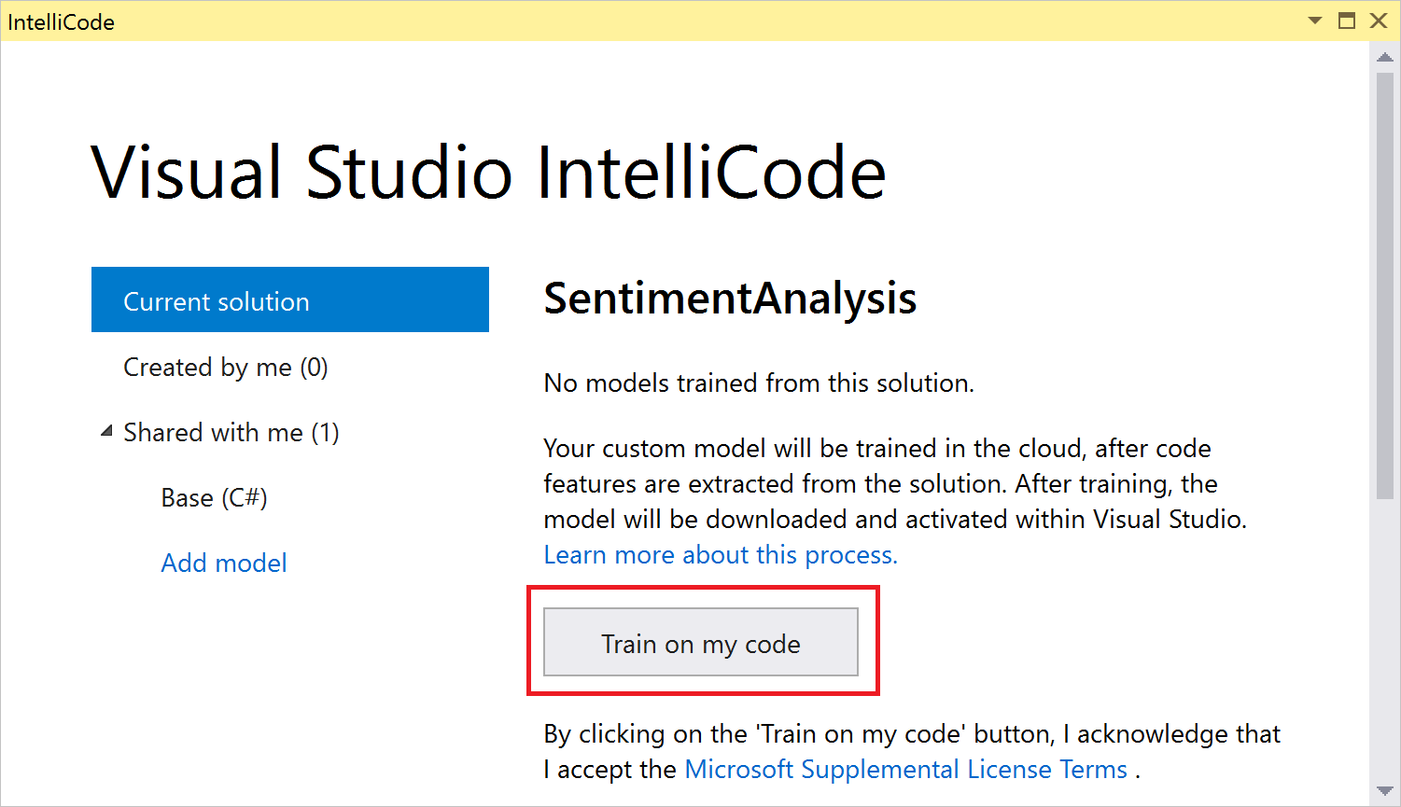Select the Base (C#) model
The width and height of the screenshot is (1401, 807).
(x=215, y=498)
